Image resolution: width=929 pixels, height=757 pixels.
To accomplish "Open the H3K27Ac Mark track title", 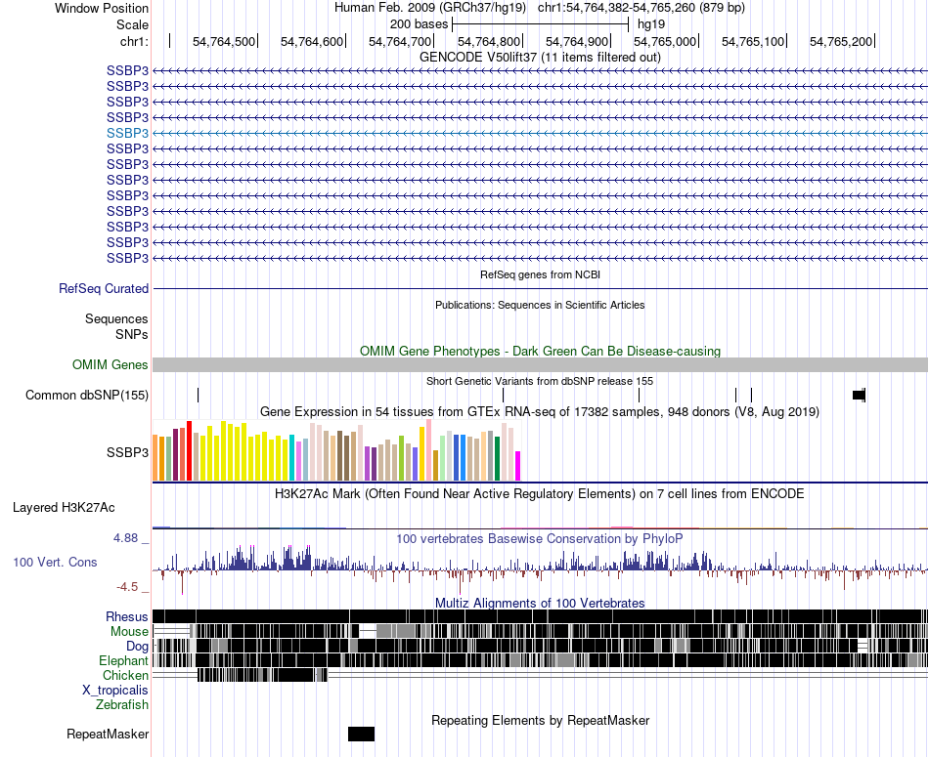I will (540, 493).
